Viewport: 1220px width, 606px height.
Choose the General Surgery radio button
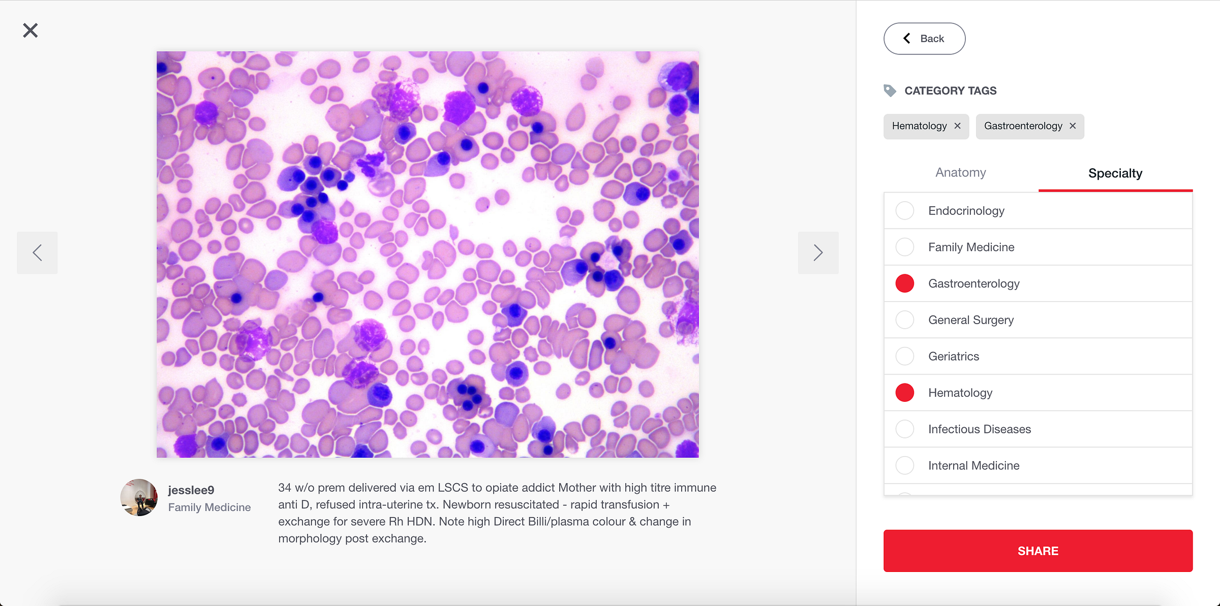click(x=905, y=320)
